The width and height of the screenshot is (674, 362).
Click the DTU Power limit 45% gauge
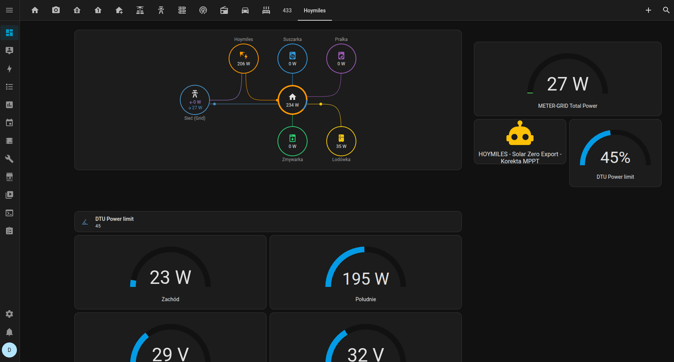point(615,153)
